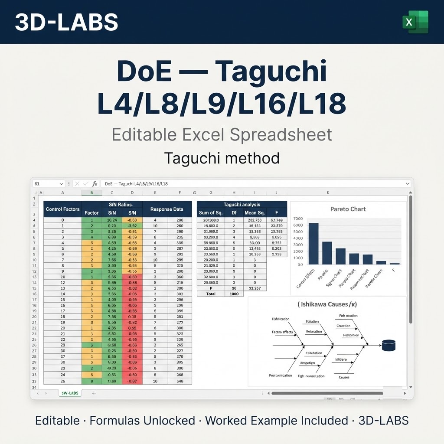
Task: Click the Excel logo icon
Action: pos(415,22)
